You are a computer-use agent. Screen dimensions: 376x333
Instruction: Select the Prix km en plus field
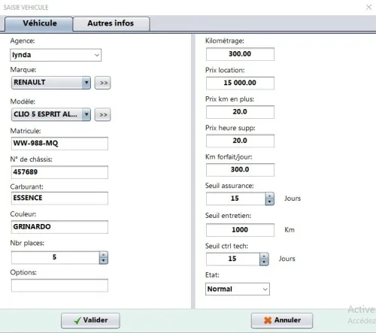[240, 112]
